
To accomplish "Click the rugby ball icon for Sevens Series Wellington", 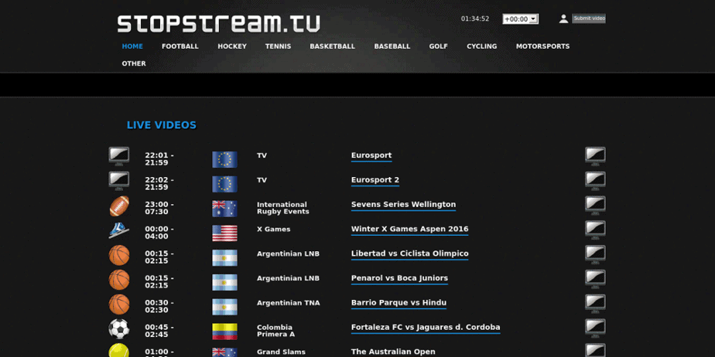I will click(119, 206).
